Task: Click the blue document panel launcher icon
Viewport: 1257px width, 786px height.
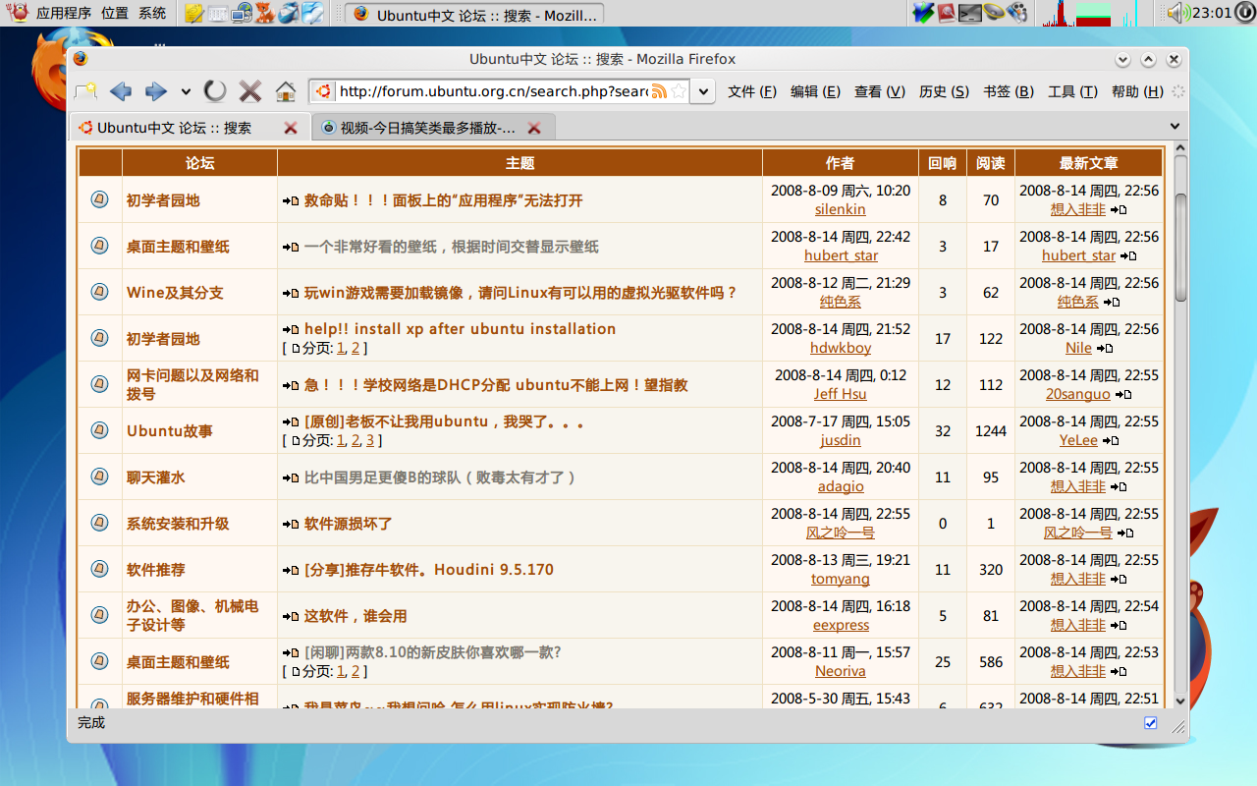Action: (x=312, y=14)
